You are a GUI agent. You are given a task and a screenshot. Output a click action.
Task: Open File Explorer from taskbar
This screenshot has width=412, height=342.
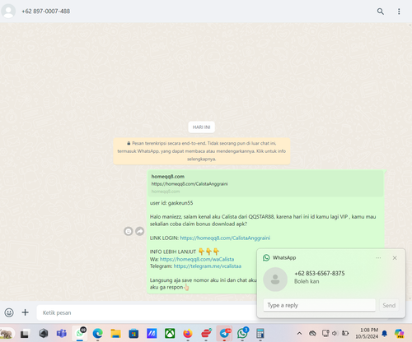(115, 334)
